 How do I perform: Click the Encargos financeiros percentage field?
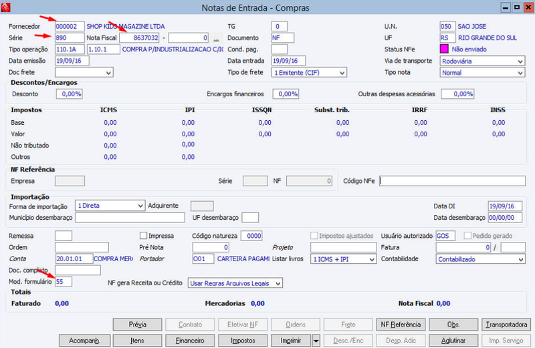click(286, 94)
